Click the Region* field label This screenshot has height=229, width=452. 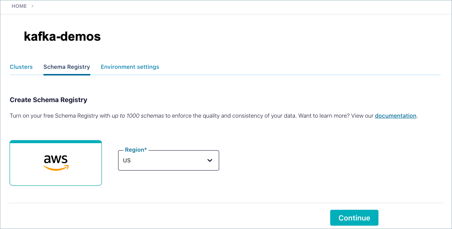[x=136, y=150]
